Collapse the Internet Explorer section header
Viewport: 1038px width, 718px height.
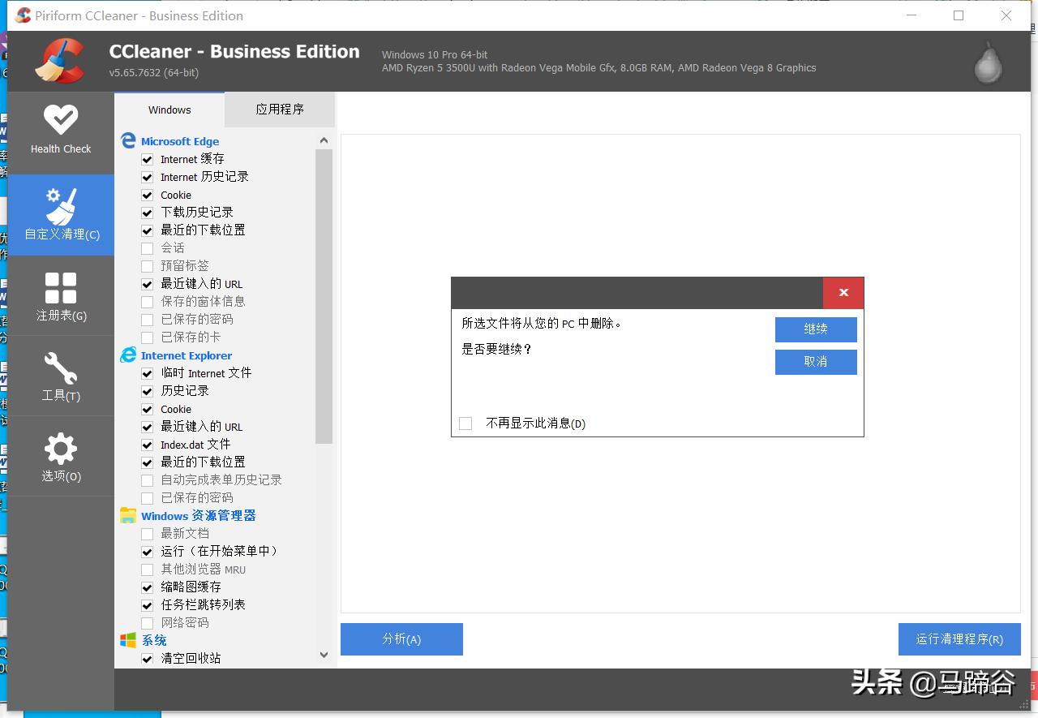[x=186, y=355]
